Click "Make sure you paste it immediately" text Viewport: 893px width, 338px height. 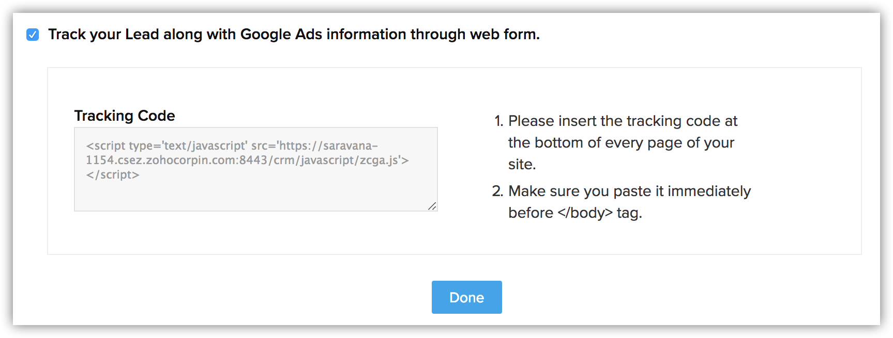[x=629, y=191]
